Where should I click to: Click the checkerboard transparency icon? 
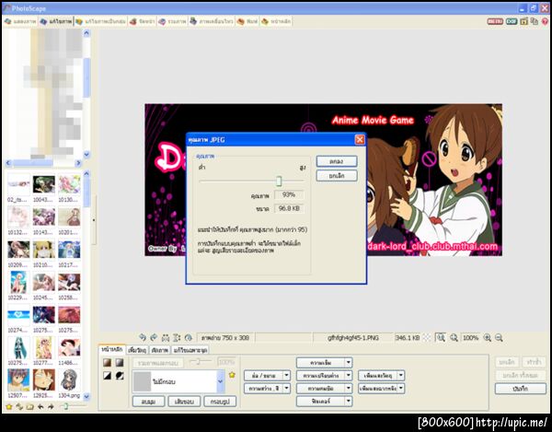[x=426, y=337]
